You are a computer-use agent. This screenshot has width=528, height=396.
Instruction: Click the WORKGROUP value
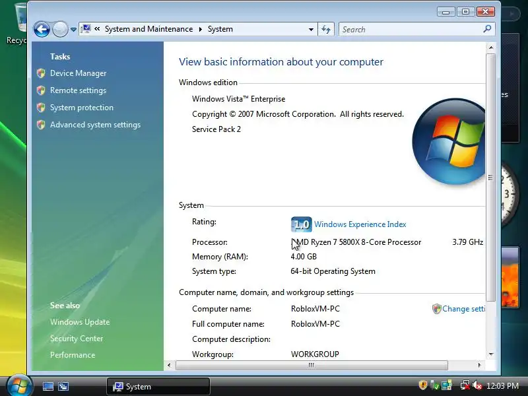coord(315,354)
